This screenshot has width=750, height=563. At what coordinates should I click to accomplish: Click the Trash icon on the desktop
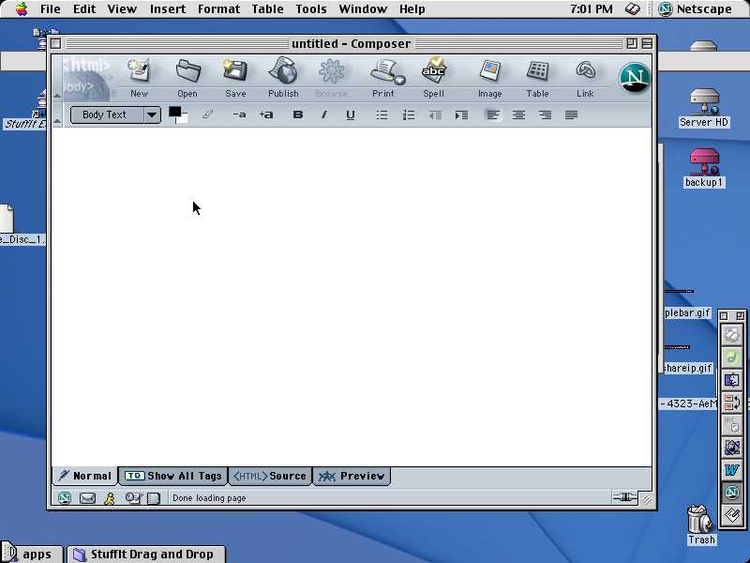pyautogui.click(x=700, y=524)
